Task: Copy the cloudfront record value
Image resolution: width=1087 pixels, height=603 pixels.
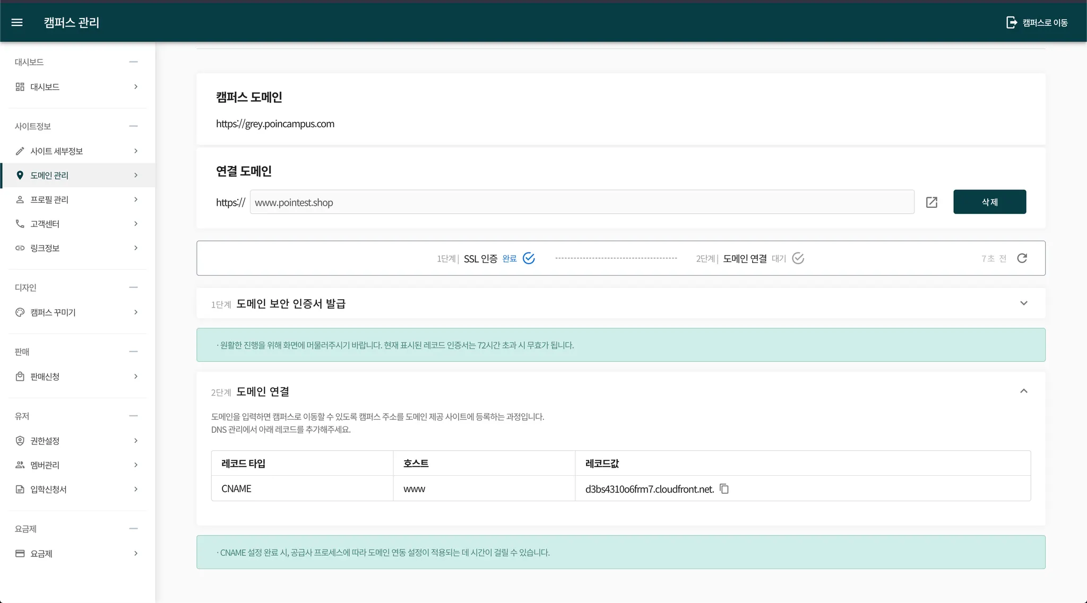Action: tap(724, 489)
